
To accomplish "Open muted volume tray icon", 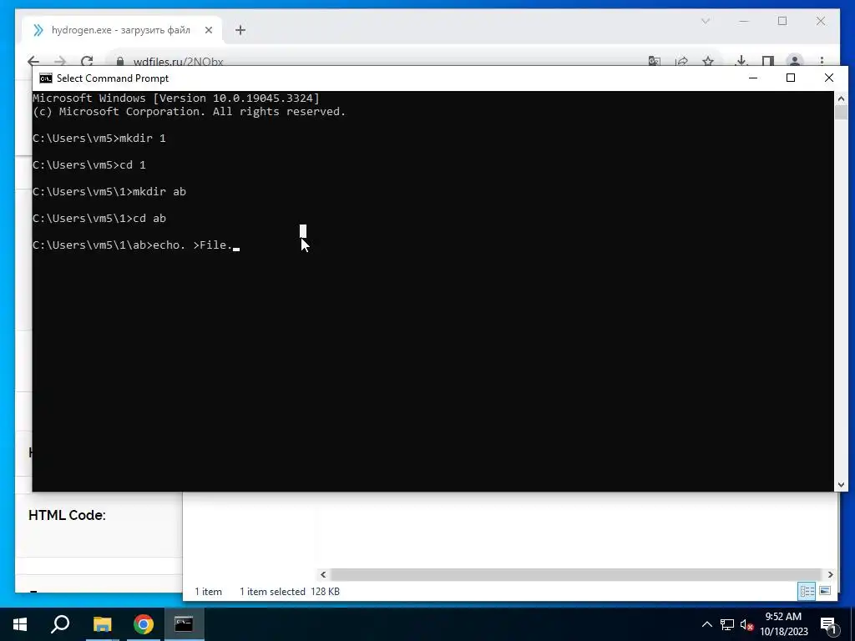I will [747, 624].
